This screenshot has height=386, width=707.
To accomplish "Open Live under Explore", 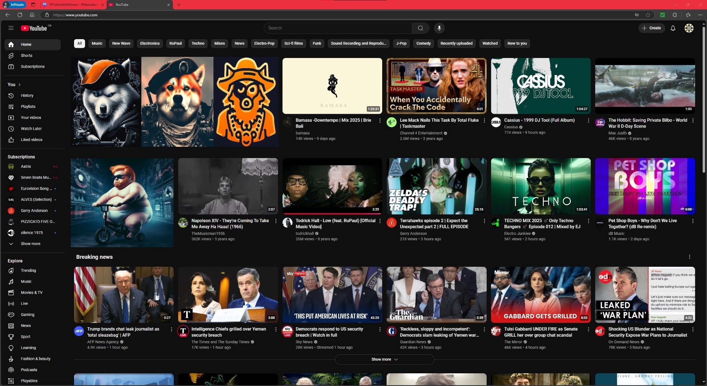I will point(32,303).
